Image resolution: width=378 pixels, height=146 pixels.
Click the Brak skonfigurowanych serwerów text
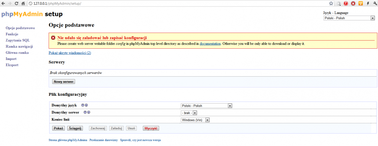click(x=76, y=73)
